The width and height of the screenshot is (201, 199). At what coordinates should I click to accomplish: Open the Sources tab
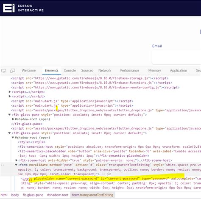(x=87, y=70)
